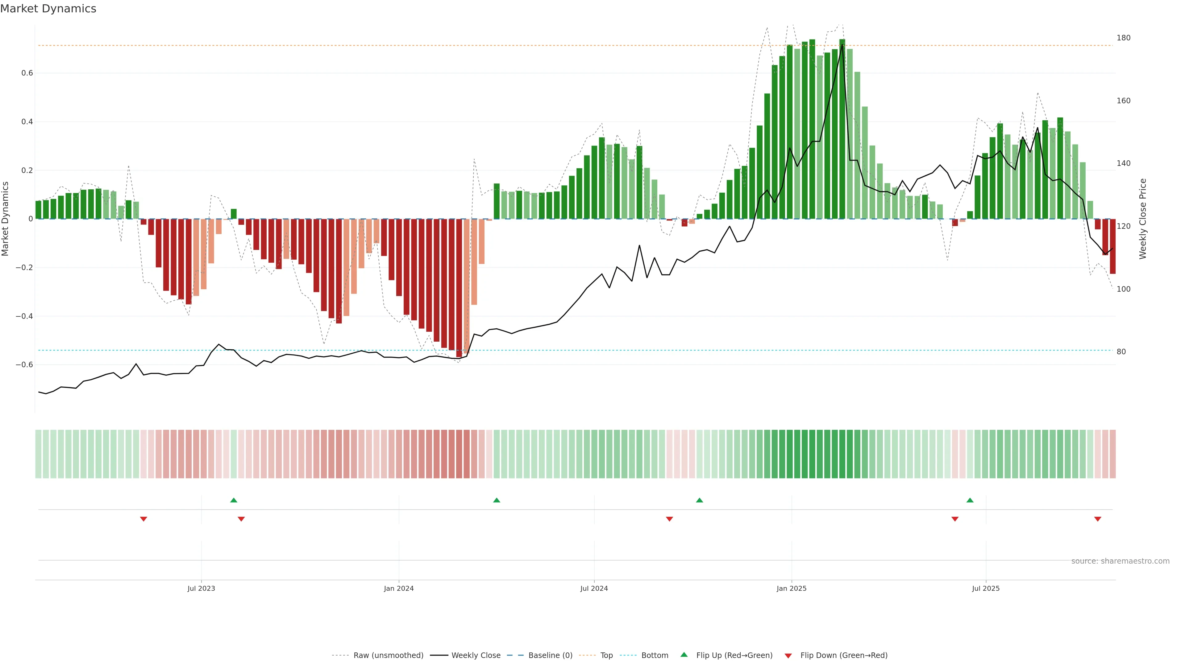The width and height of the screenshot is (1185, 666).
Task: Click the first green flip-up triangle near Jul 2023
Action: click(234, 500)
